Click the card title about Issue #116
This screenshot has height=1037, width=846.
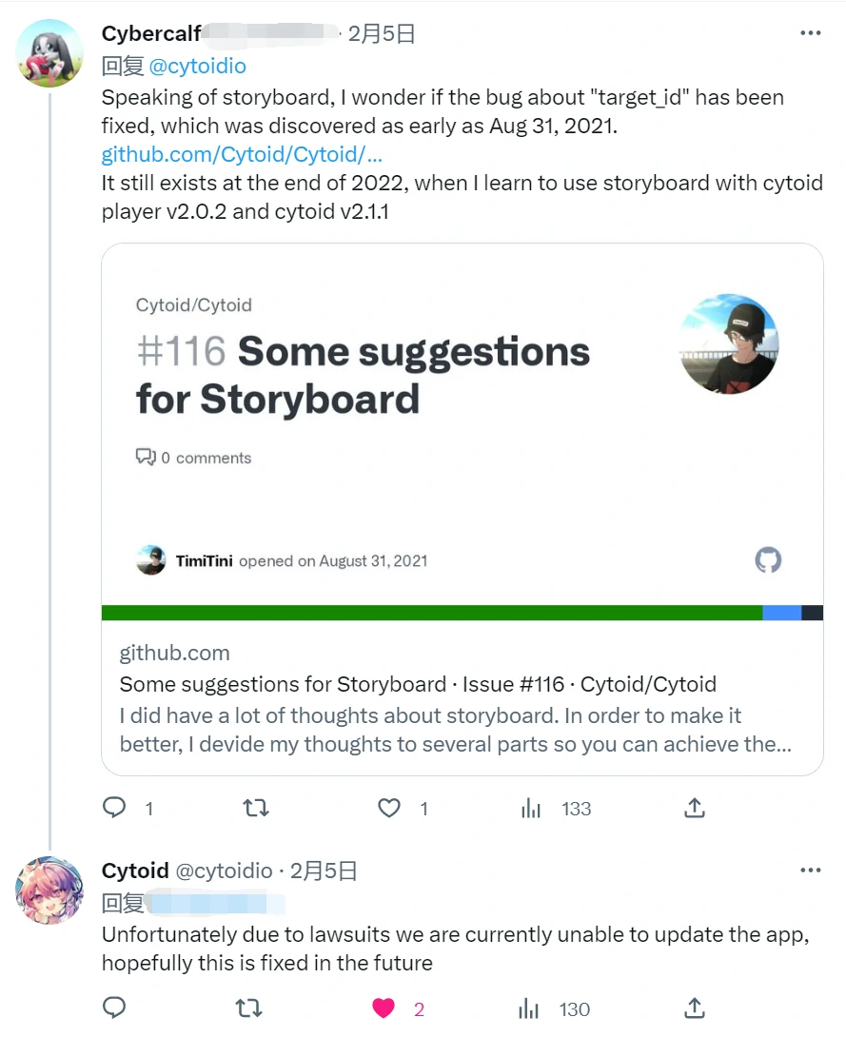tap(418, 684)
